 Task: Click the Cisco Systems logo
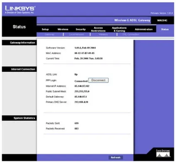coord(163,153)
